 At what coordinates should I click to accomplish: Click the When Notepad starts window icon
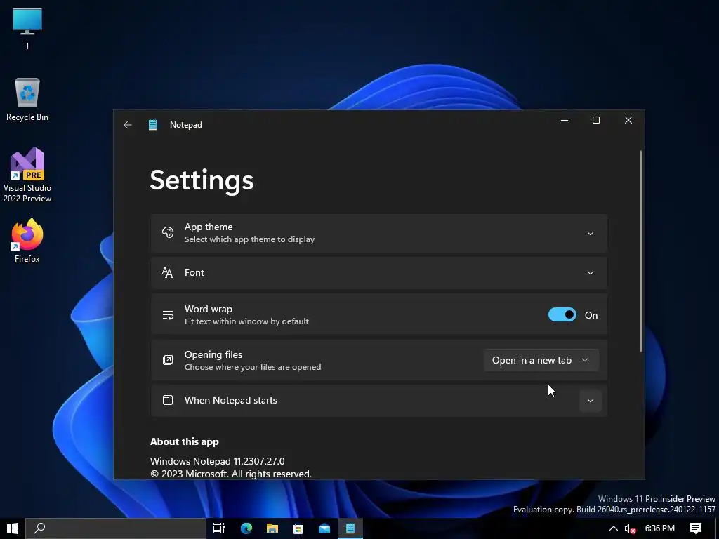(168, 400)
